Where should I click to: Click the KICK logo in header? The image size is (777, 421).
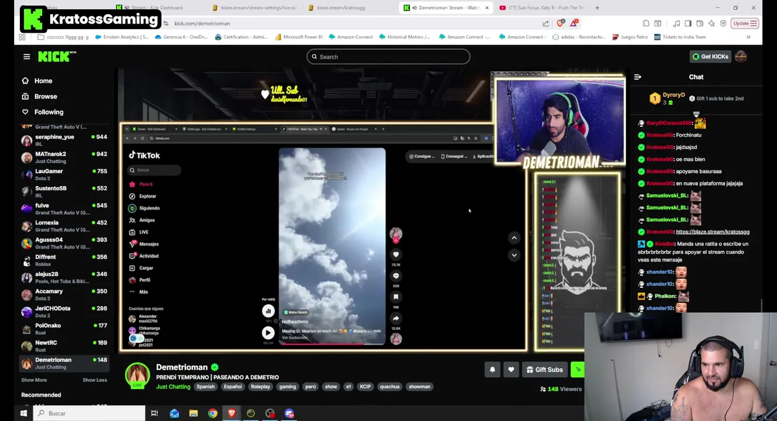[57, 57]
